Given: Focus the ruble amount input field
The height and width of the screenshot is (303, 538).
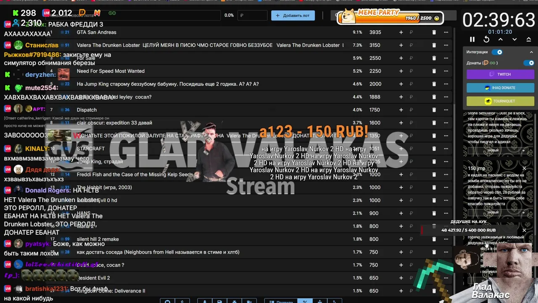Looking at the screenshot, I should coord(252,16).
